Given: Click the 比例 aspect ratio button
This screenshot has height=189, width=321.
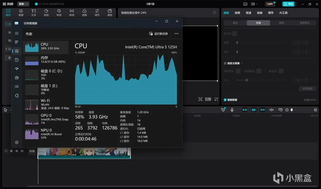Looking at the screenshot, I should 208,99.
